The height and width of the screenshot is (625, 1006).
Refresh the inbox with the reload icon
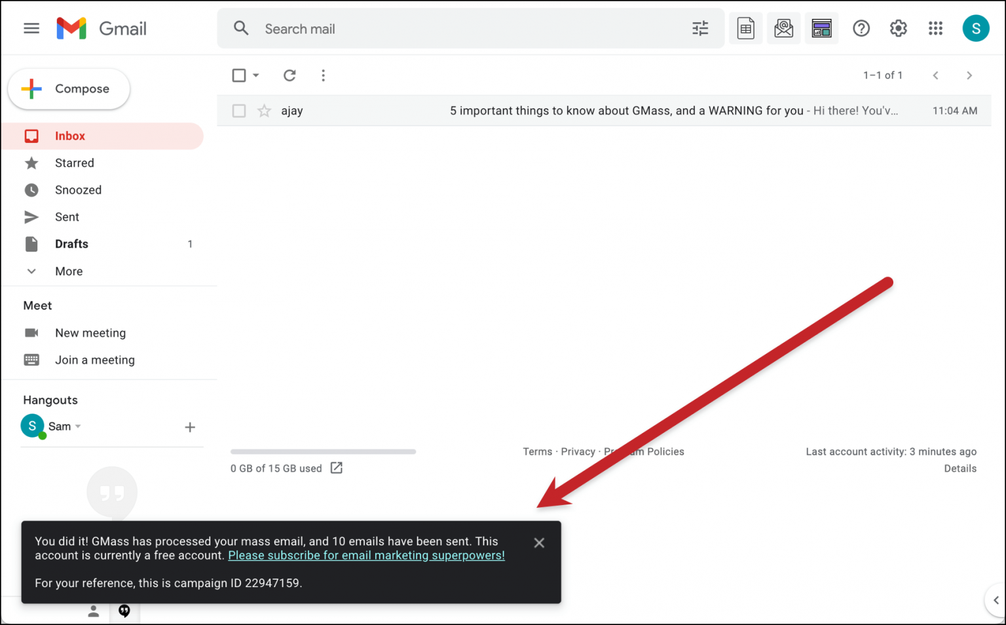point(289,75)
